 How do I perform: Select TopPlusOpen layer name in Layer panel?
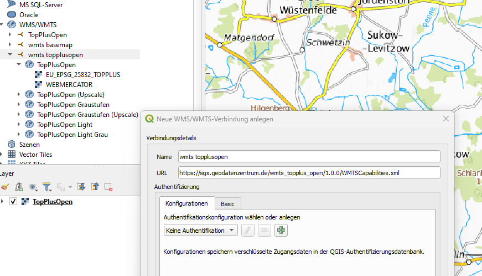click(x=53, y=202)
